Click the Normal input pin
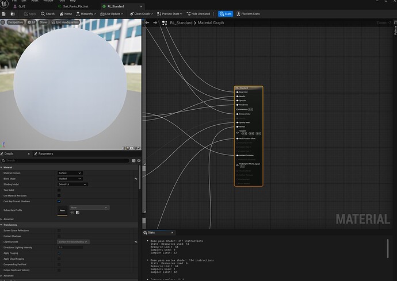Image resolution: width=397 pixels, height=281 pixels. click(238, 127)
